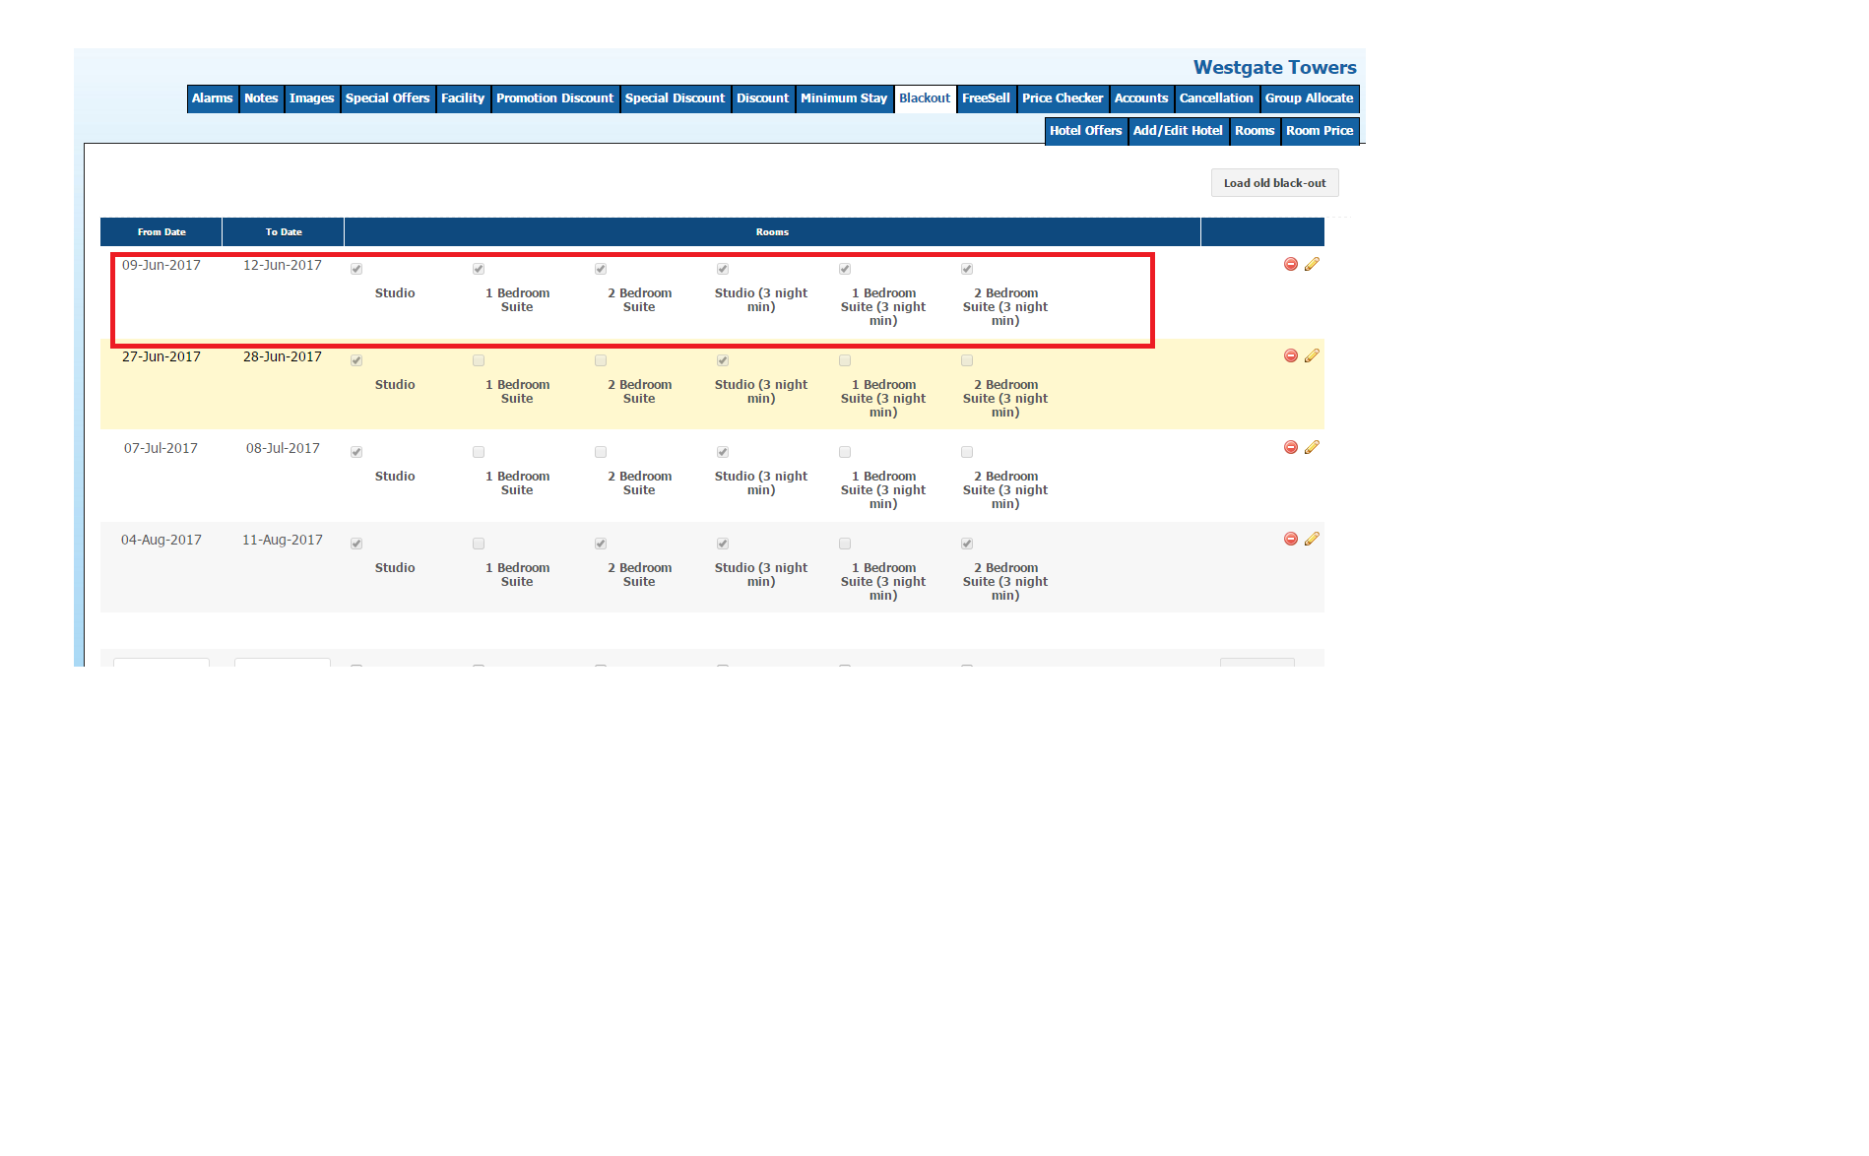Go to the Rooms tab
The image size is (1869, 1156).
(1256, 131)
